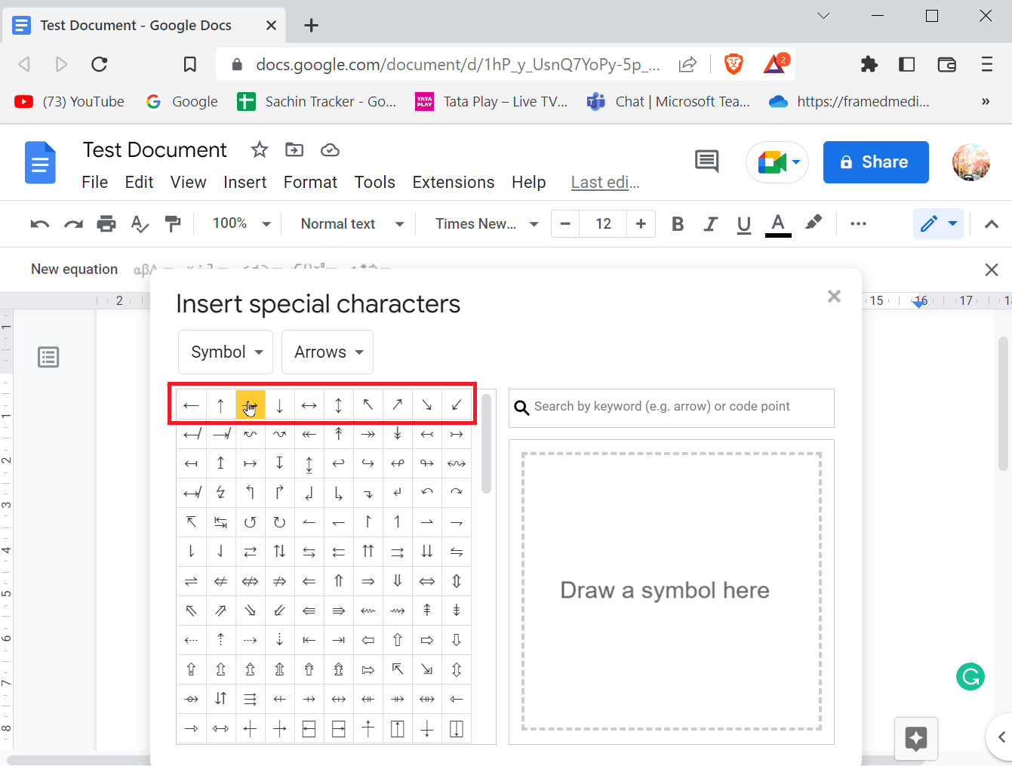Click the Undo icon in Docs toolbar

pyautogui.click(x=40, y=223)
